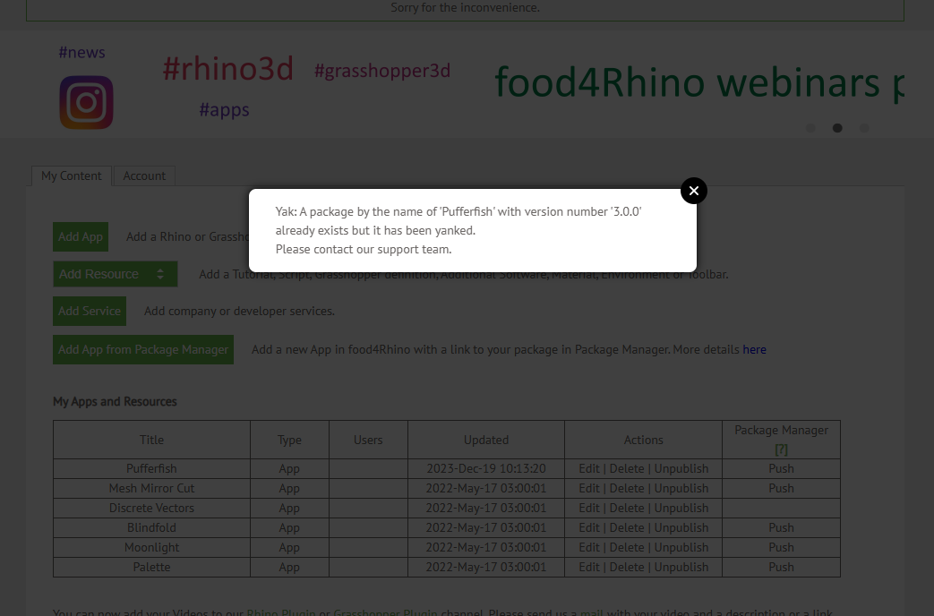Unpublish the Pufferfish app
The width and height of the screenshot is (934, 616).
(x=681, y=469)
